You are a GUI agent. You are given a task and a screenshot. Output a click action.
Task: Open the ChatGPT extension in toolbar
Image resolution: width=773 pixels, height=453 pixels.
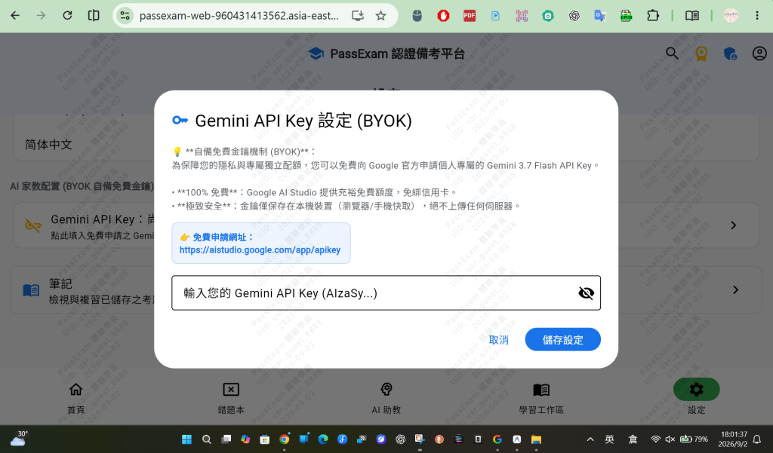coord(574,16)
